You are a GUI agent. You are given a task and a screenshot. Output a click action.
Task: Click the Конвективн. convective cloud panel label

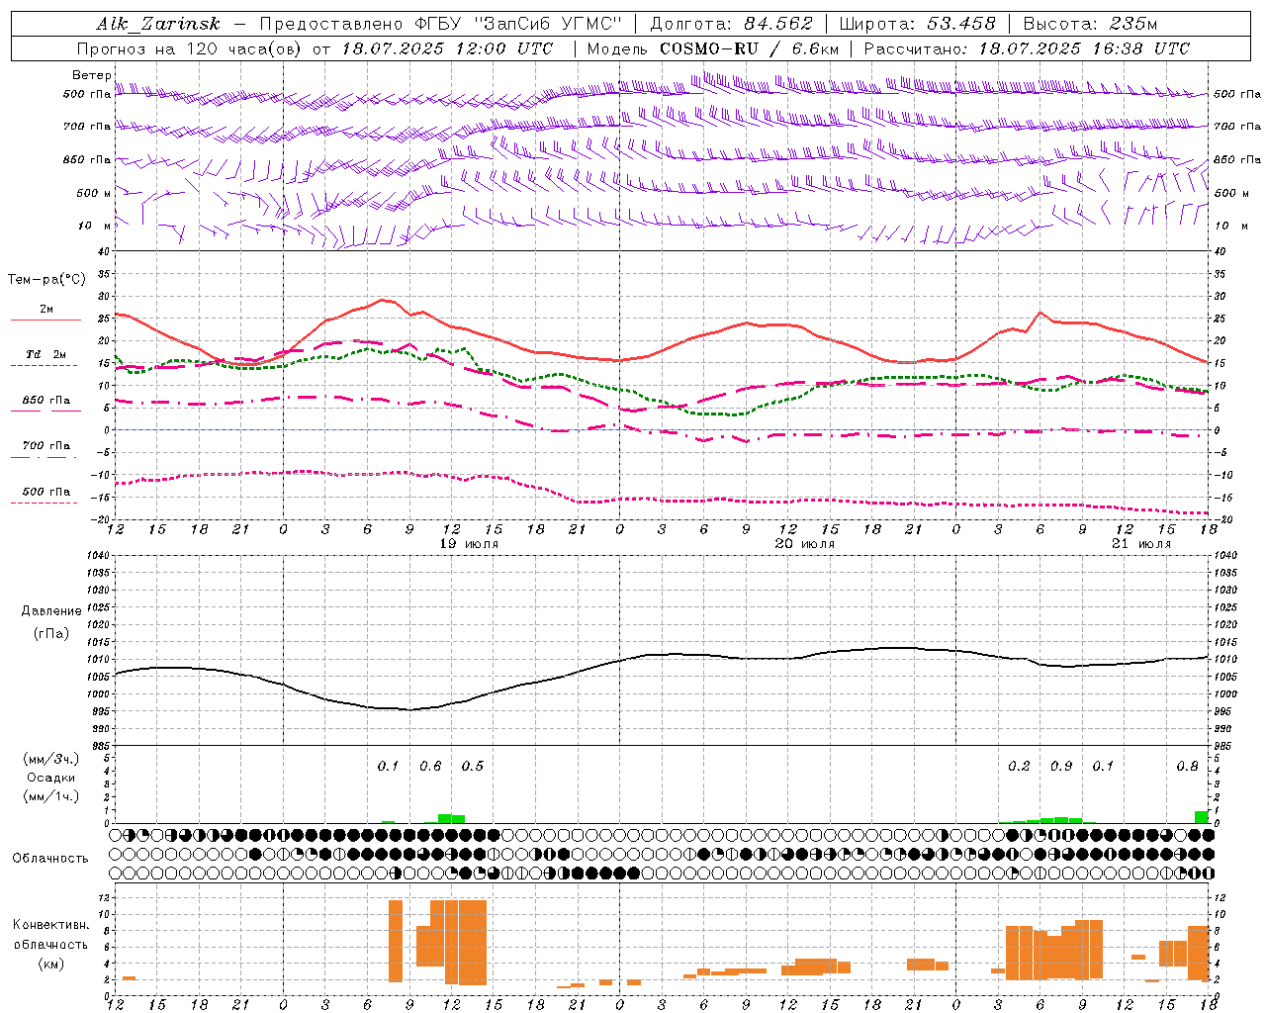coord(50,925)
